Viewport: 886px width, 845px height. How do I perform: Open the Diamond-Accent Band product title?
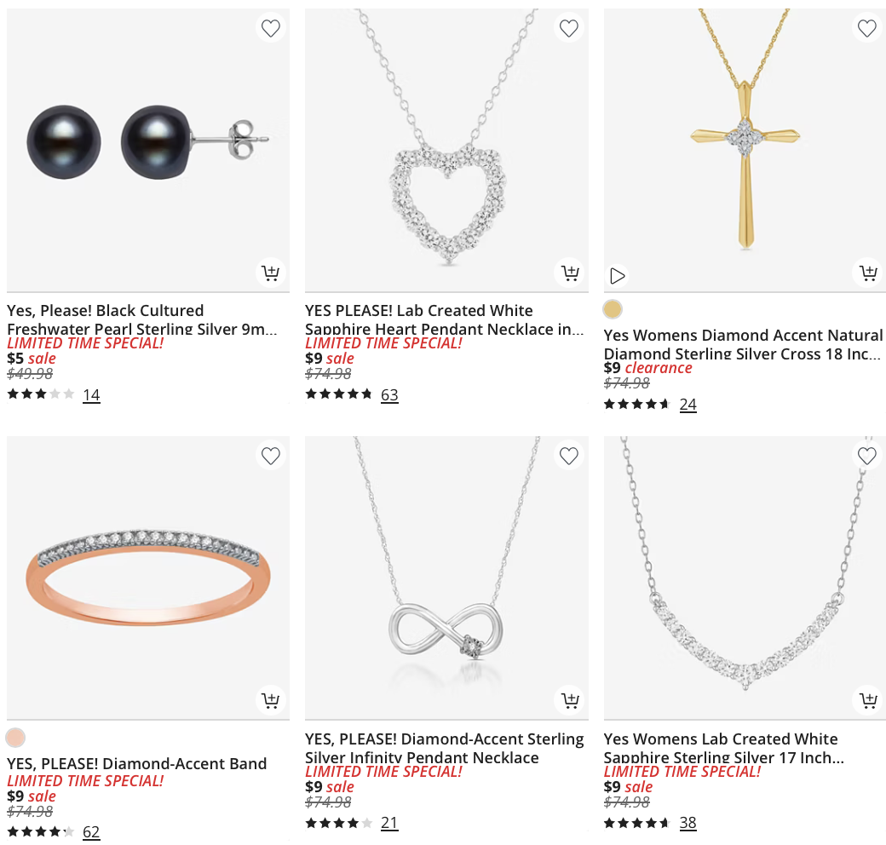(x=136, y=763)
